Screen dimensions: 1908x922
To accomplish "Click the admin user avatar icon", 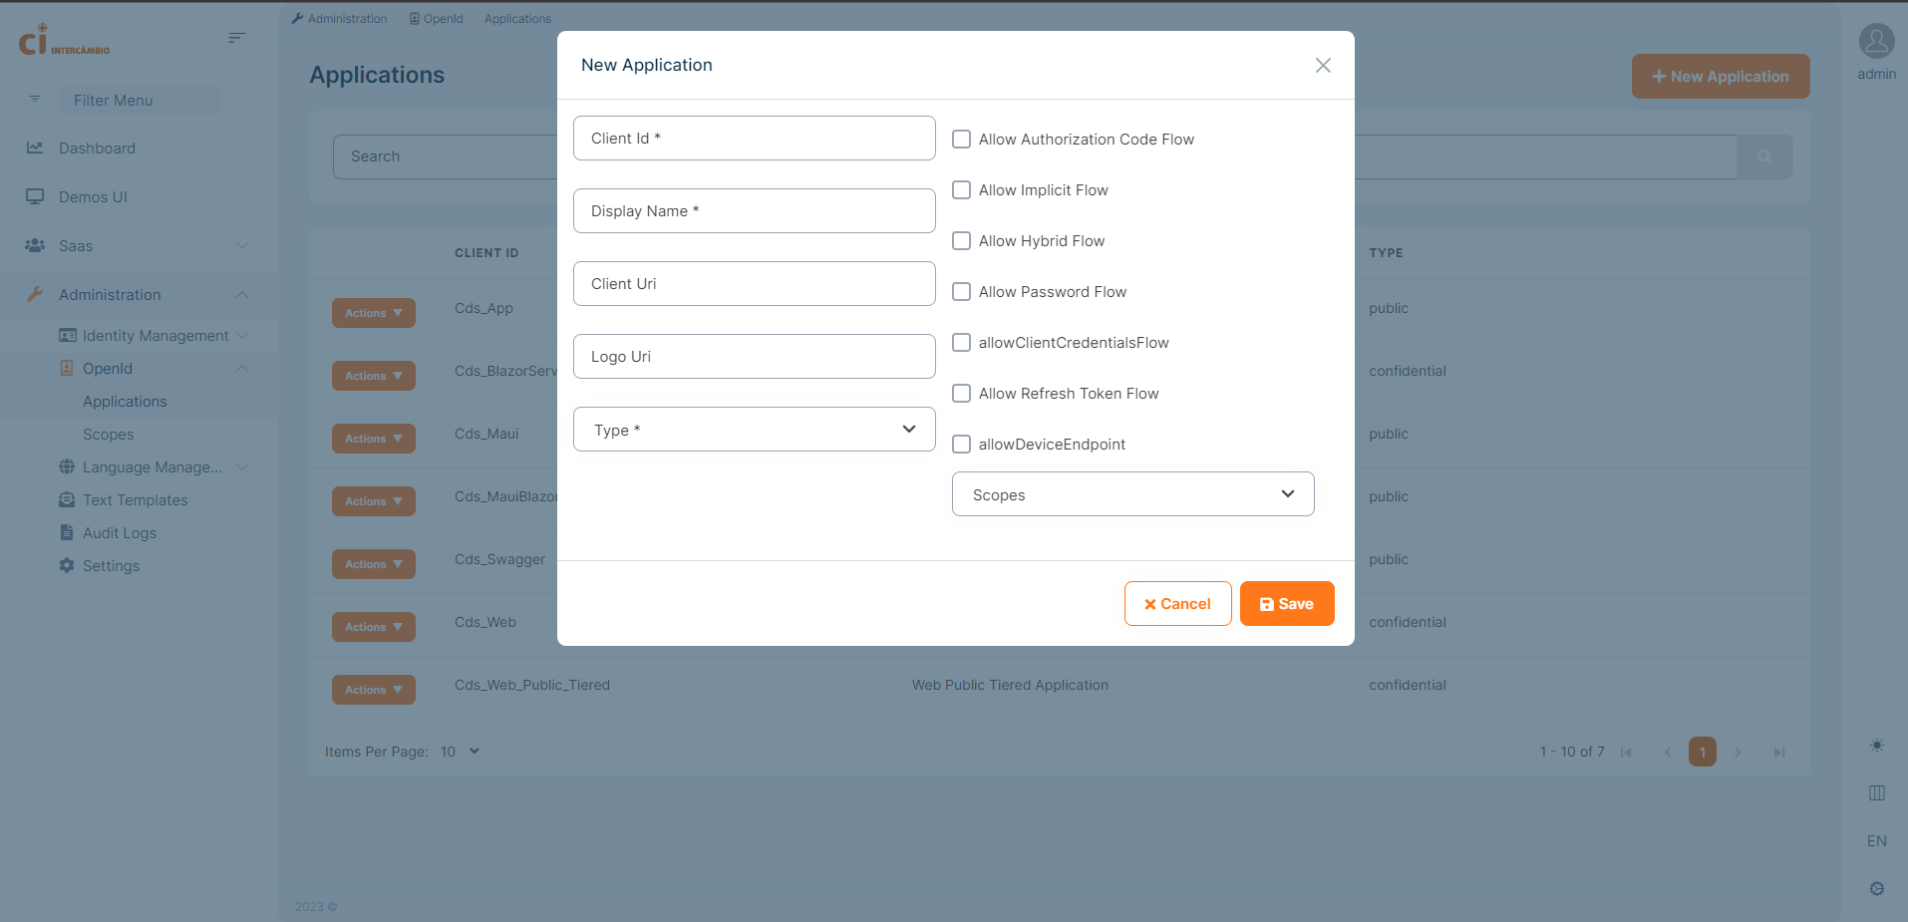I will pos(1876,42).
